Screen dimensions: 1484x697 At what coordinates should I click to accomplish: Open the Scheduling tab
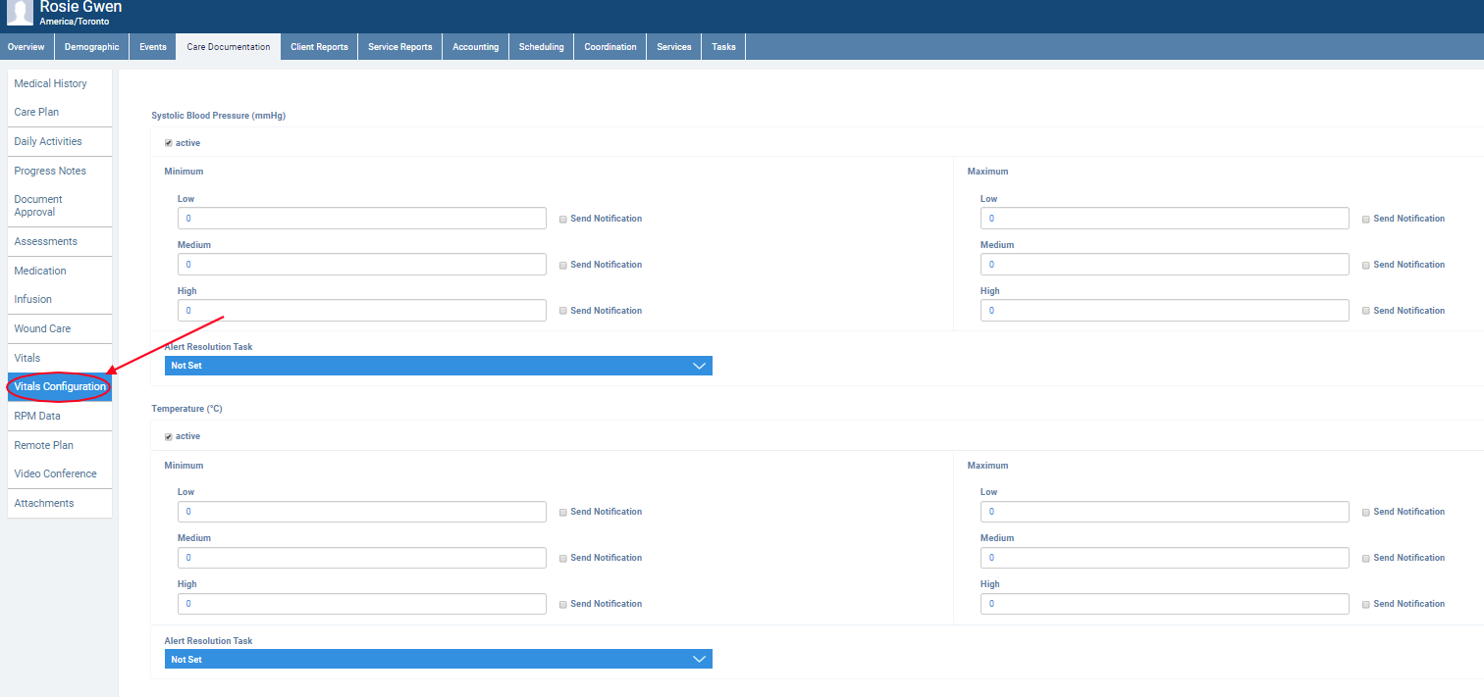click(x=541, y=47)
